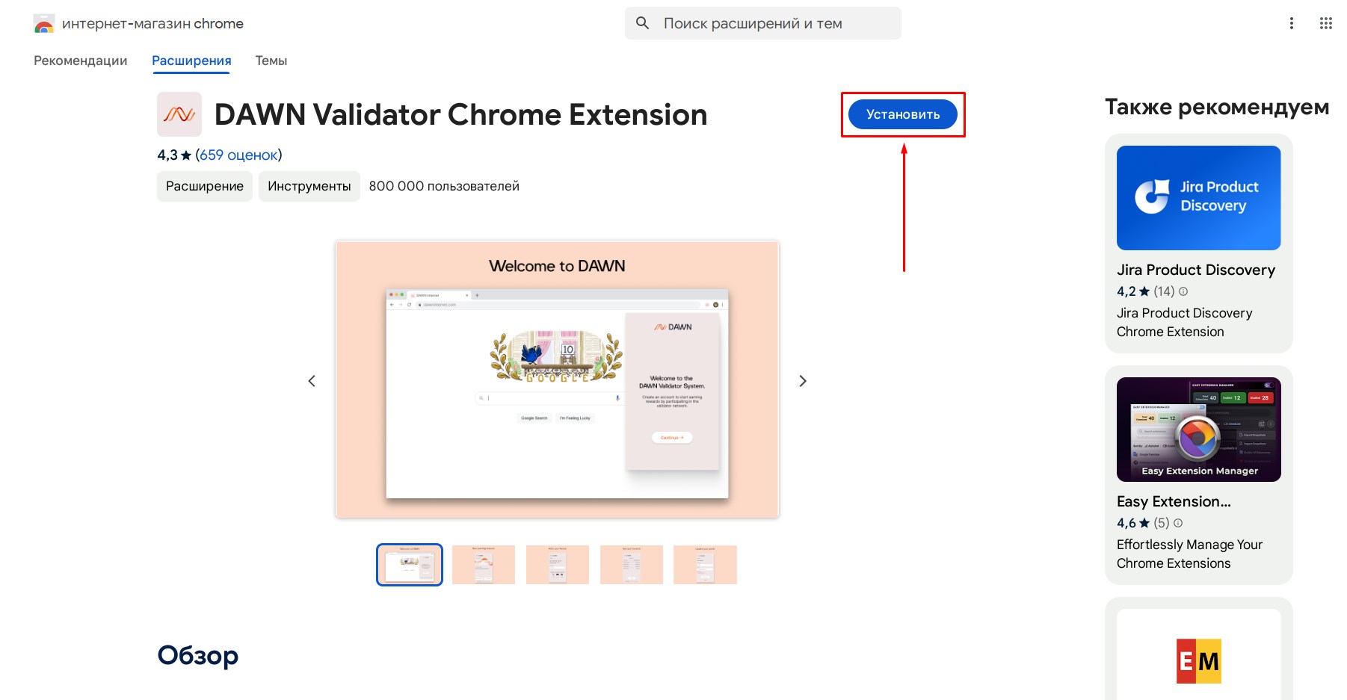Select the first screenshot thumbnail
This screenshot has width=1347, height=700.
pos(410,565)
